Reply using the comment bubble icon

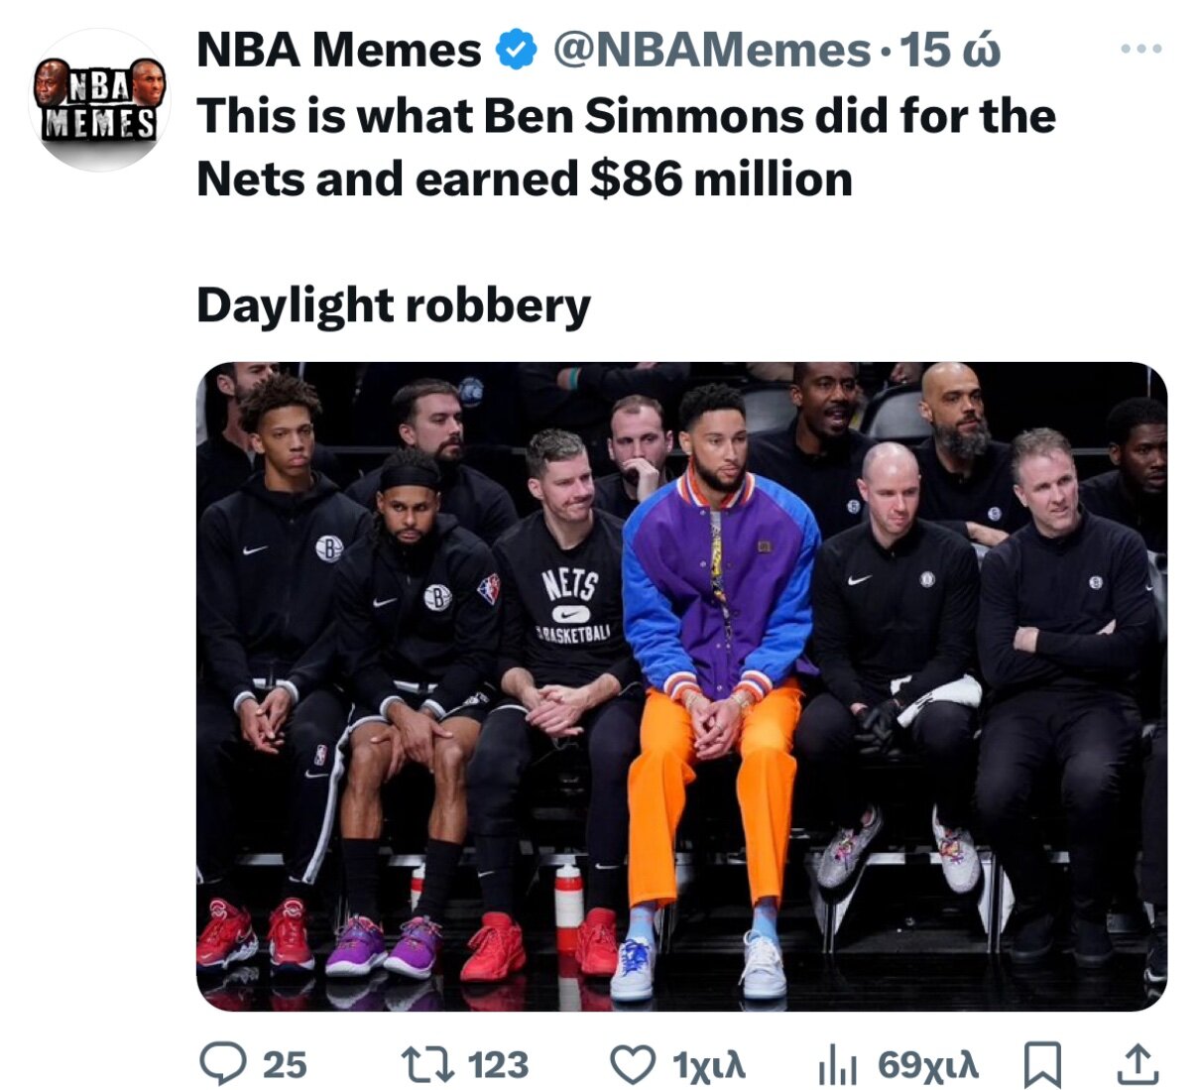222,1064
